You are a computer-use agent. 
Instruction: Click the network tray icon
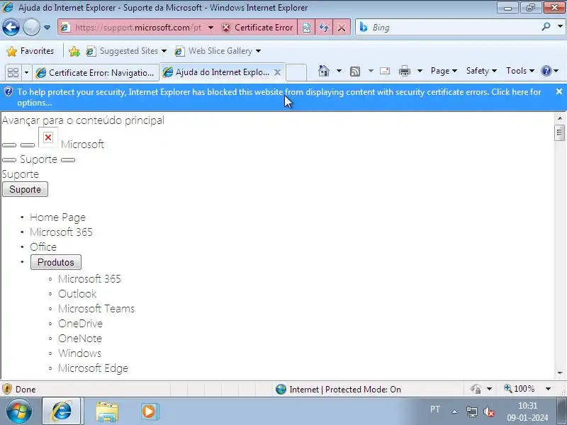tap(471, 412)
